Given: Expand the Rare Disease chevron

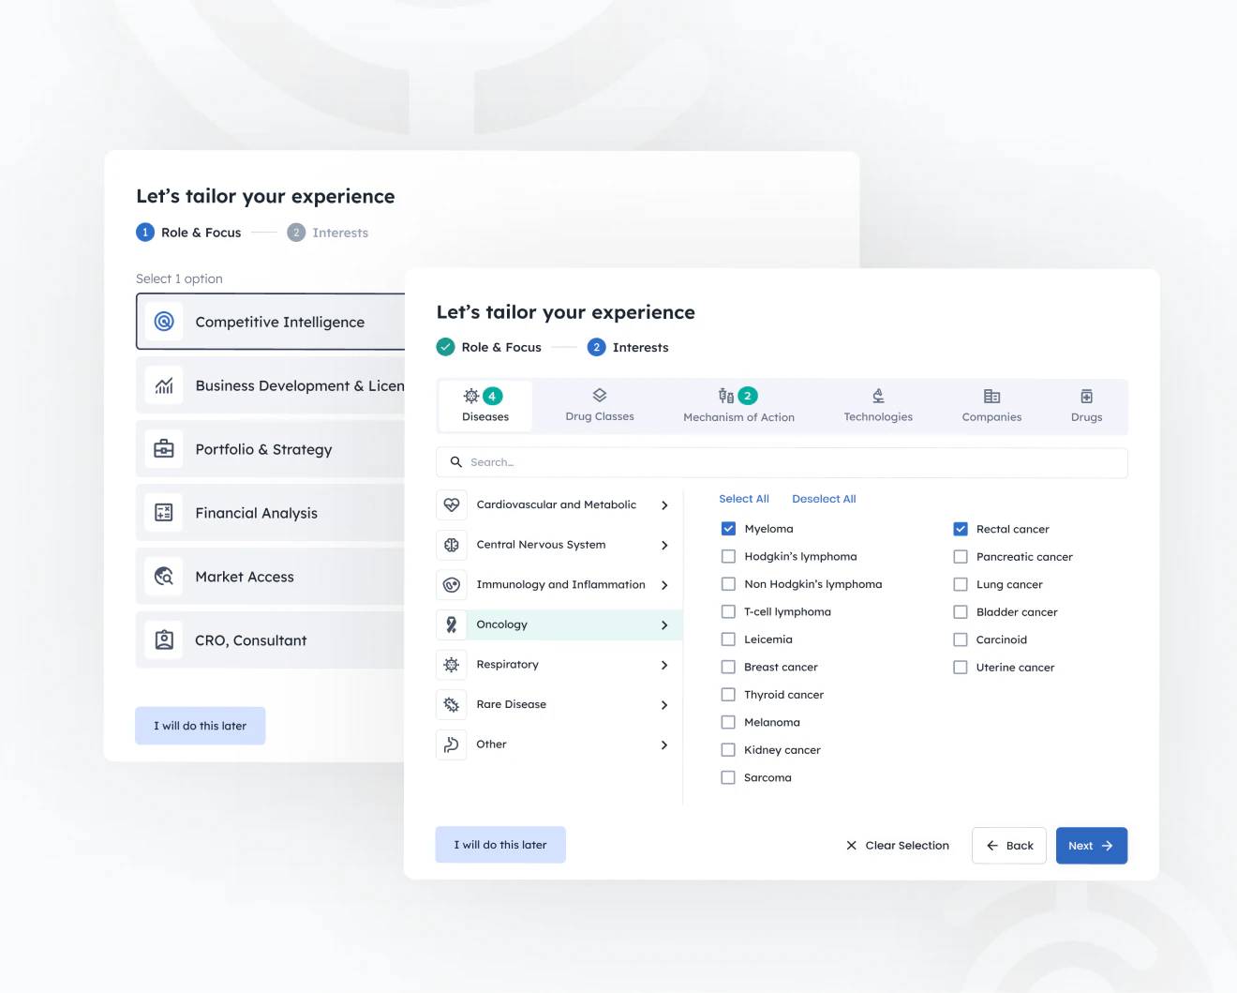Looking at the screenshot, I should (664, 705).
